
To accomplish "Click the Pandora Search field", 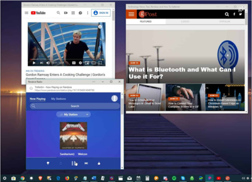I will (75, 106).
